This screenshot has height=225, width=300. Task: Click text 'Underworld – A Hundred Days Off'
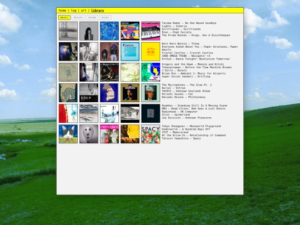pos(186,129)
